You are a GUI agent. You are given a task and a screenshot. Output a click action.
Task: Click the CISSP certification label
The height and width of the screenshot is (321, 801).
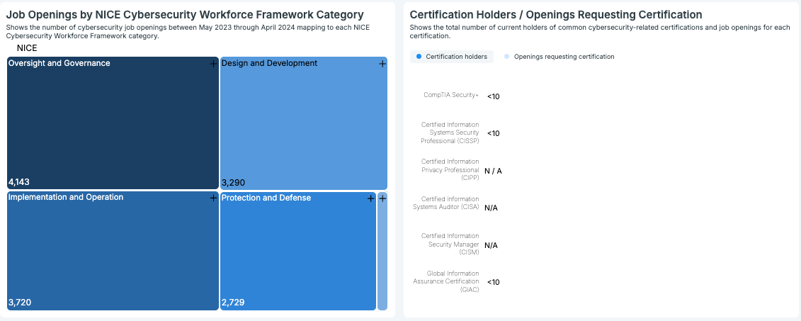click(x=450, y=133)
